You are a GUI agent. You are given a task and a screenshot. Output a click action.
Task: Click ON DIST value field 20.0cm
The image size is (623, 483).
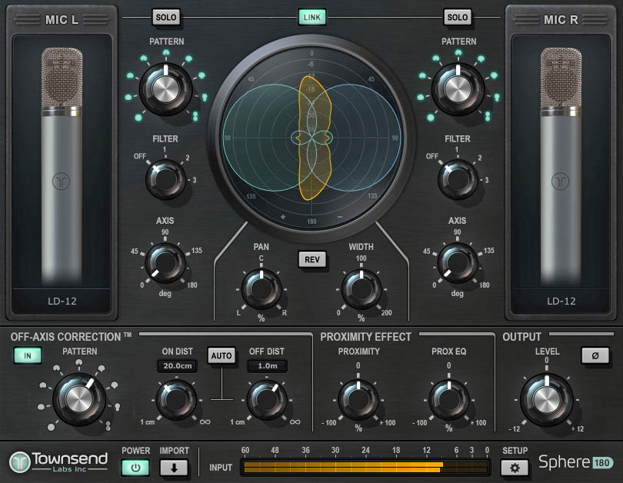click(x=177, y=366)
